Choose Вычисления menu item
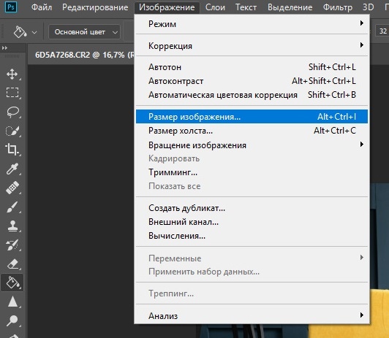389x338 pixels. coord(252,236)
